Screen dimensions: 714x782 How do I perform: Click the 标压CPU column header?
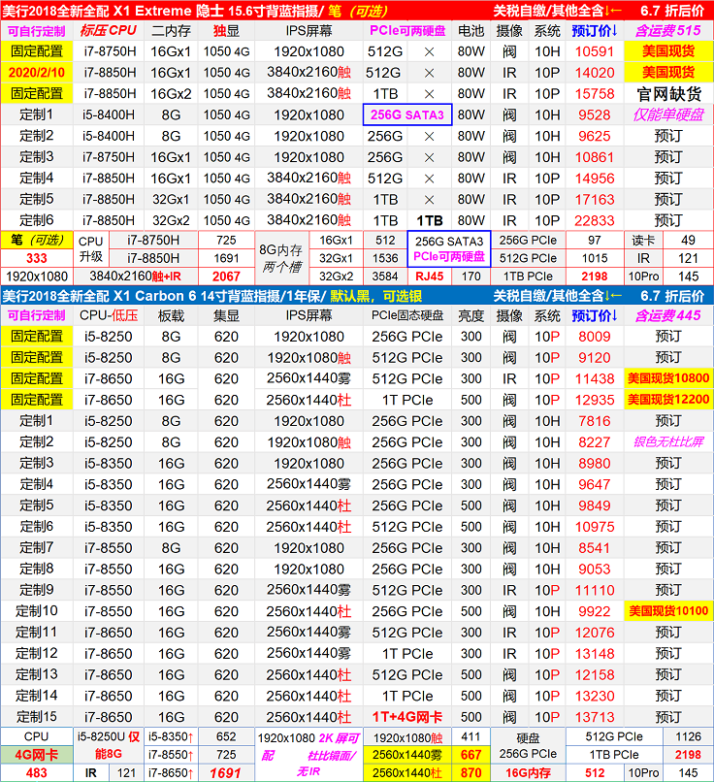pyautogui.click(x=109, y=31)
